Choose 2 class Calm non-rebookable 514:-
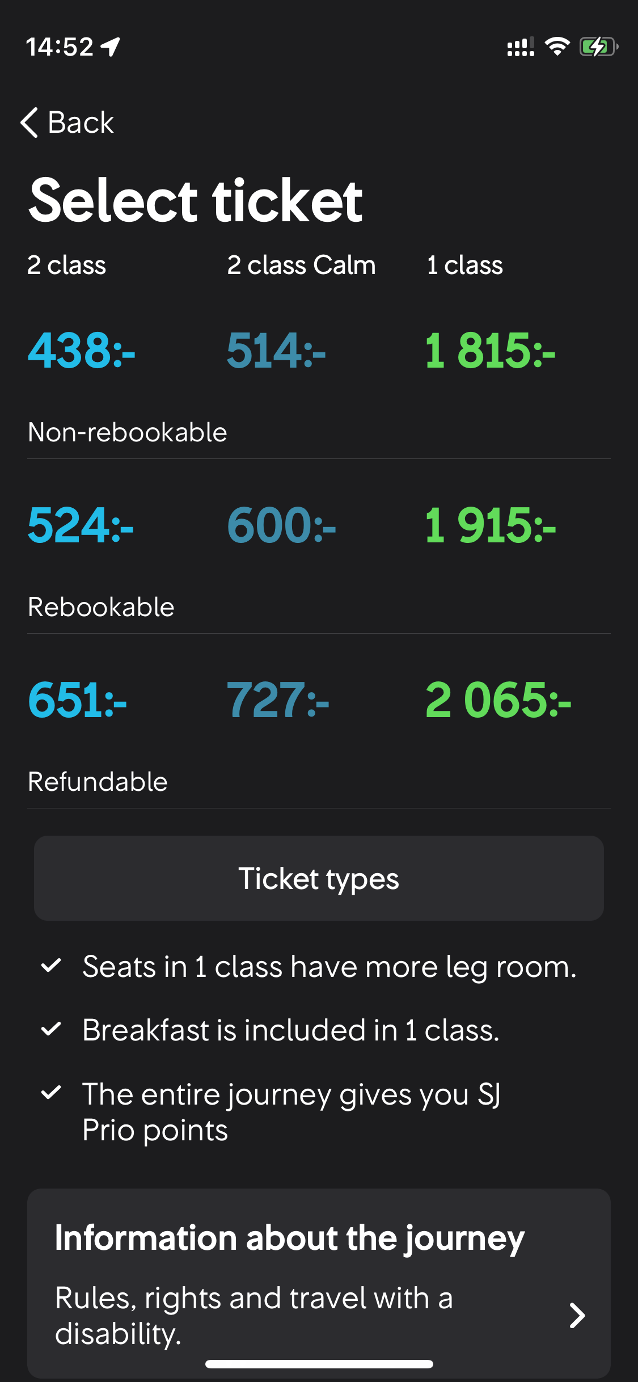Screen dimensions: 638x1382 (x=276, y=351)
